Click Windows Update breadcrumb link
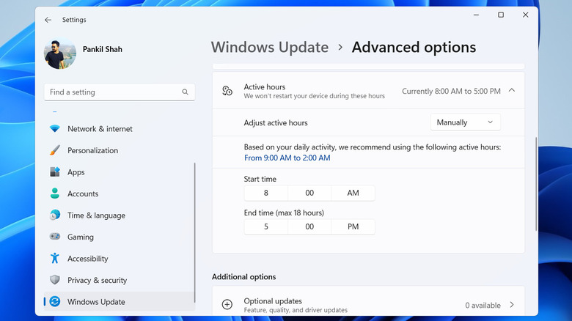Viewport: 572px width, 321px height. pos(269,48)
